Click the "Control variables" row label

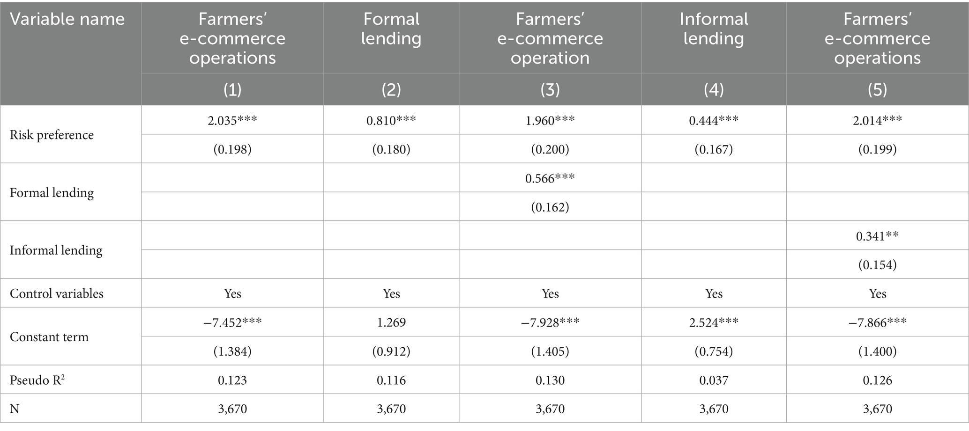pyautogui.click(x=57, y=293)
